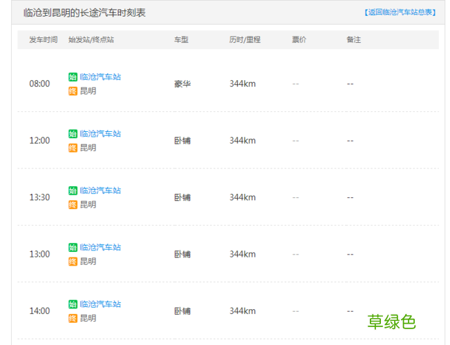Click 备注 column header

pos(354,39)
